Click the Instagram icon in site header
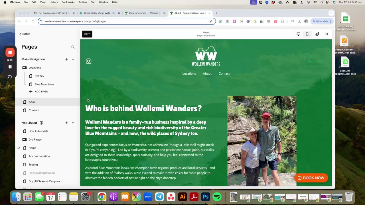Image resolution: width=365 pixels, height=205 pixels. [88, 61]
